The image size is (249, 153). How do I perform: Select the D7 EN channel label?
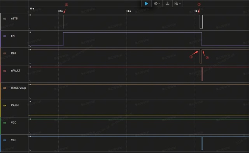point(9,36)
